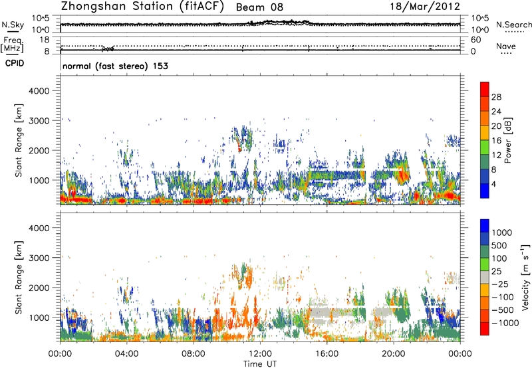
Task: Click the '60' tick on the Nave axis
Action: pos(476,40)
